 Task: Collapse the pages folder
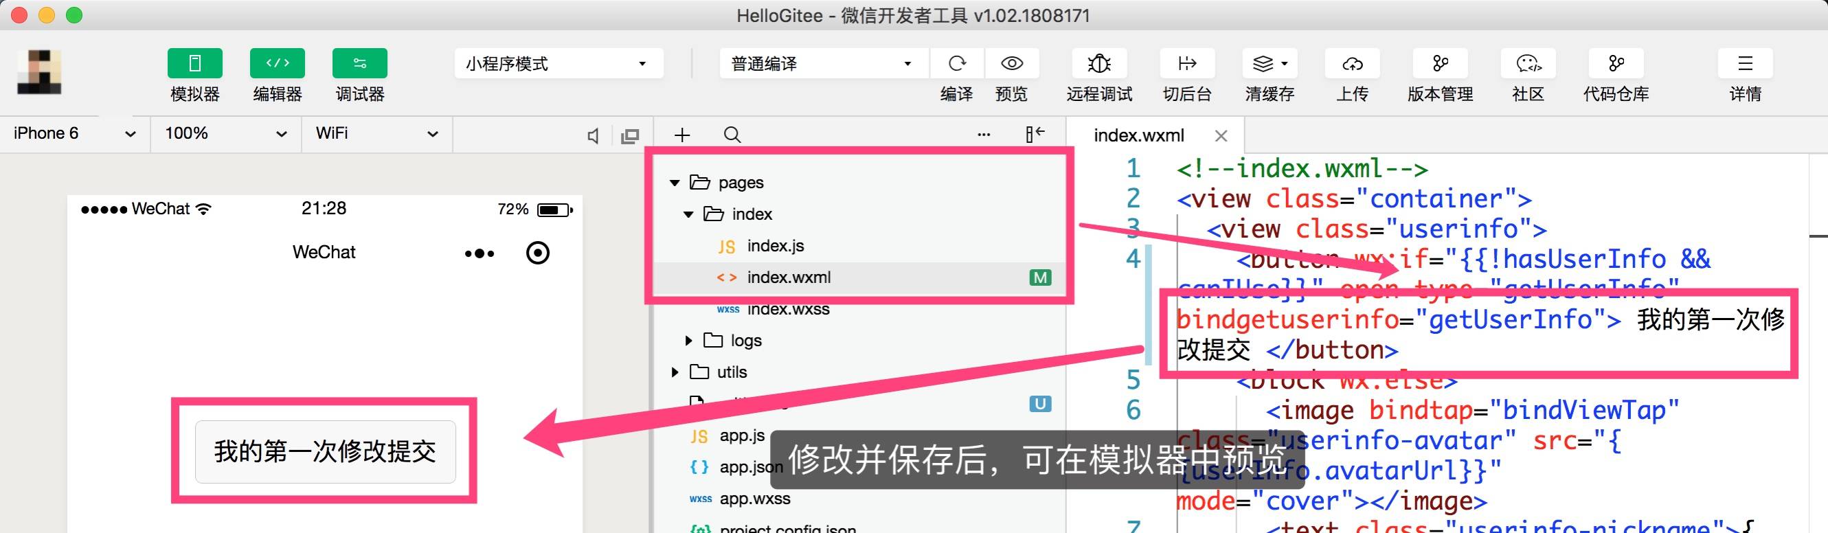click(x=674, y=183)
